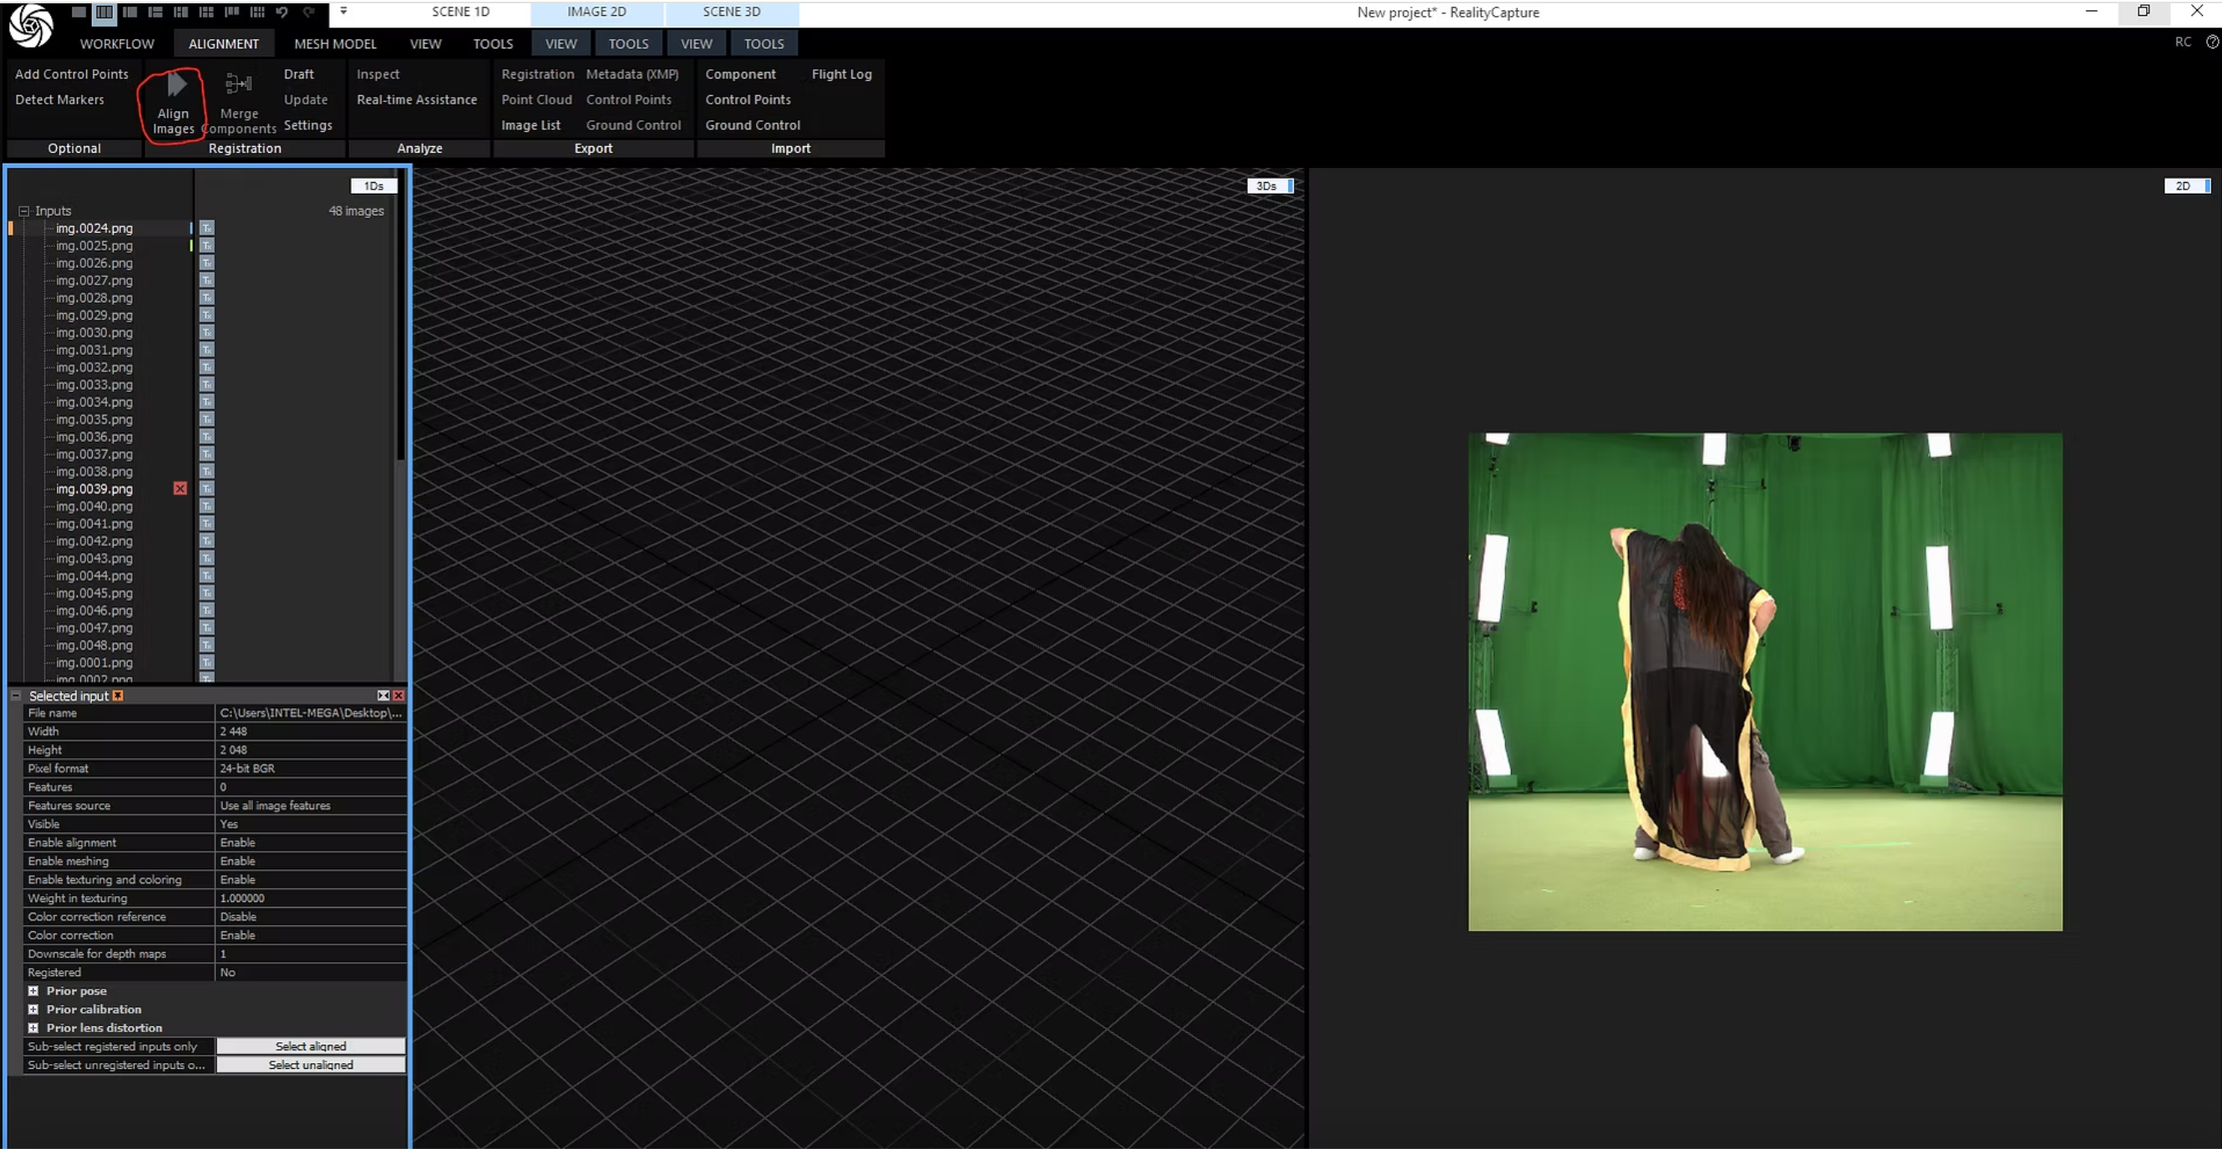Select the single-pane layout icon
The height and width of the screenshot is (1149, 2222).
[x=79, y=12]
